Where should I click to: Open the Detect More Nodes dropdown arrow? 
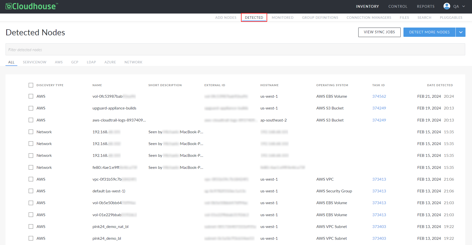tap(461, 32)
